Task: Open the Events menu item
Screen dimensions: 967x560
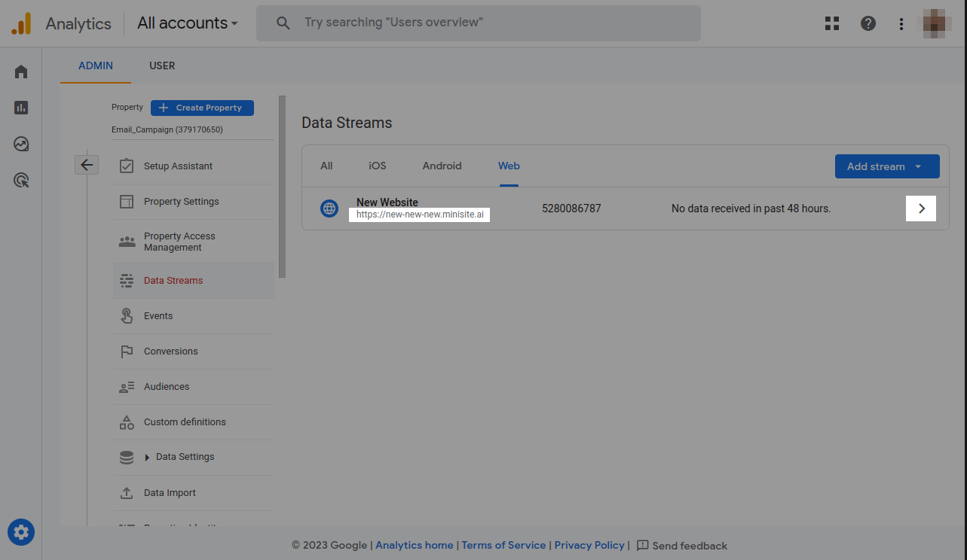Action: click(158, 316)
